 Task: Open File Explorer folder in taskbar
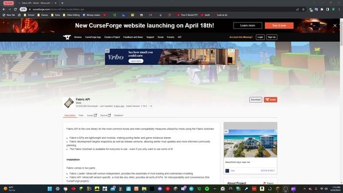[144, 189]
